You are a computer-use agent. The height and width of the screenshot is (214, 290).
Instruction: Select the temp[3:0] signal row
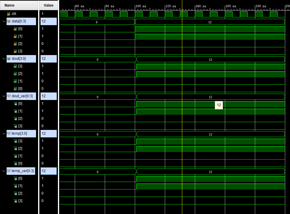(21, 133)
